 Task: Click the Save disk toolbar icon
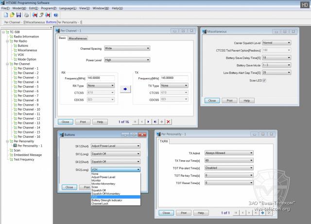point(18,15)
